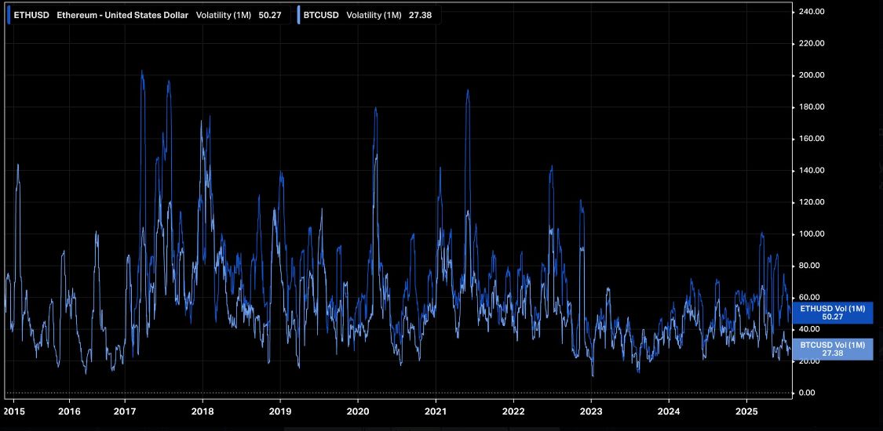Click the 2016 label on time axis
Viewport: 883px width, 431px height.
[x=69, y=411]
